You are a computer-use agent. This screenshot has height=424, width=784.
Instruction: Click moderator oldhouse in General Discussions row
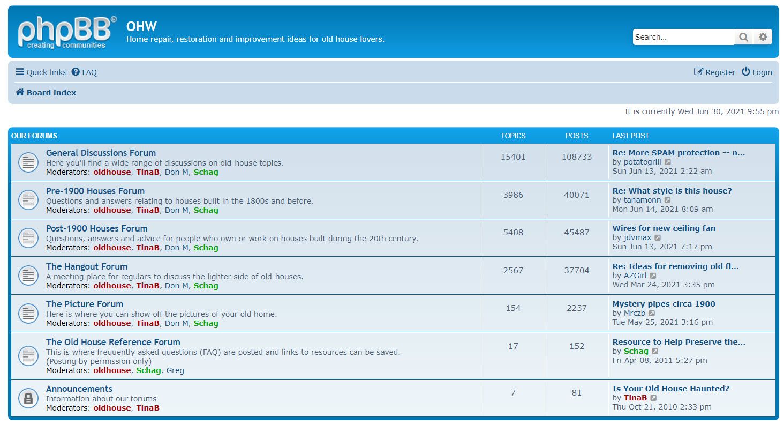(x=112, y=172)
